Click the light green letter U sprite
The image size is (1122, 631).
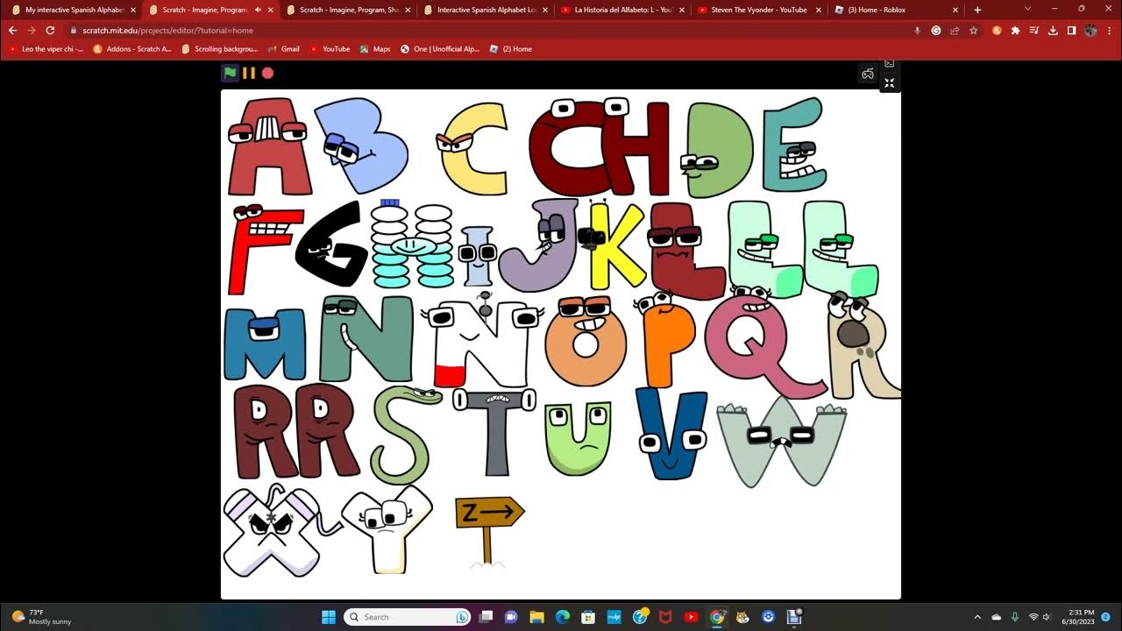pyautogui.click(x=578, y=438)
